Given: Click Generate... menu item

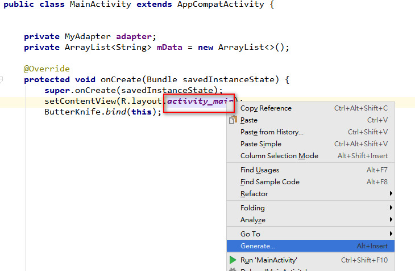Looking at the screenshot, I should tap(311, 246).
